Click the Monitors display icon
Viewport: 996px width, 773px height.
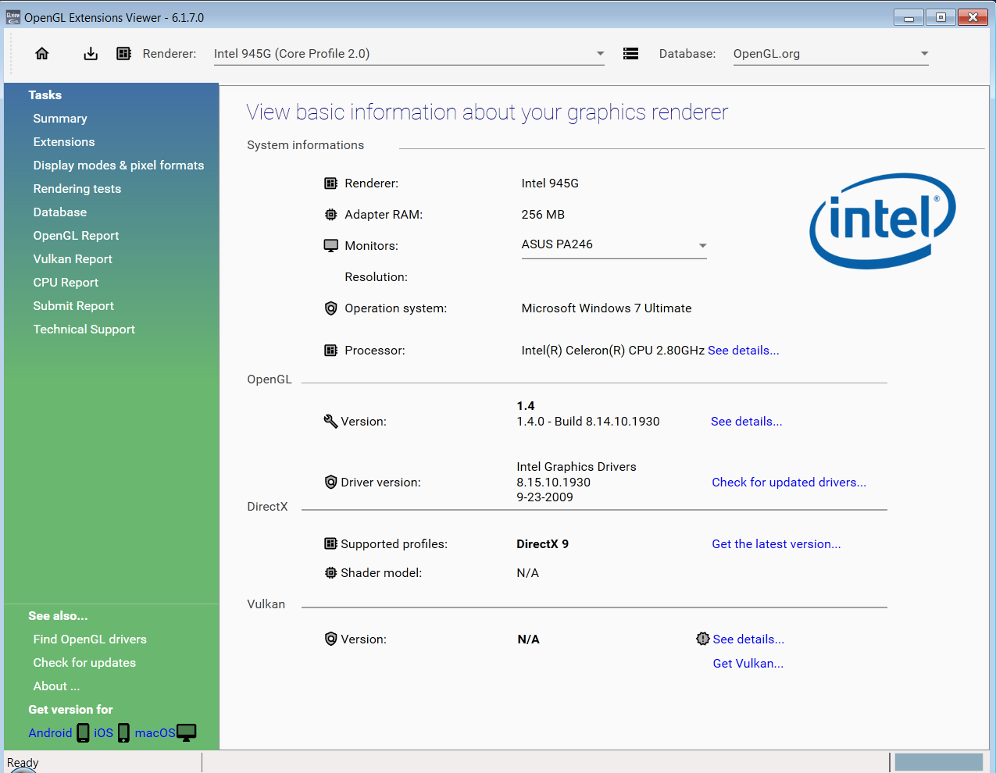tap(331, 245)
